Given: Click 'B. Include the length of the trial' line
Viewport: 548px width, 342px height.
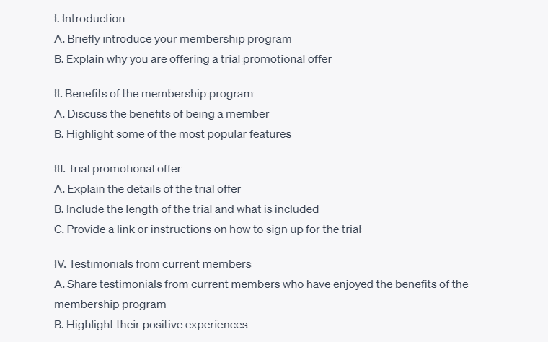Looking at the screenshot, I should click(187, 209).
